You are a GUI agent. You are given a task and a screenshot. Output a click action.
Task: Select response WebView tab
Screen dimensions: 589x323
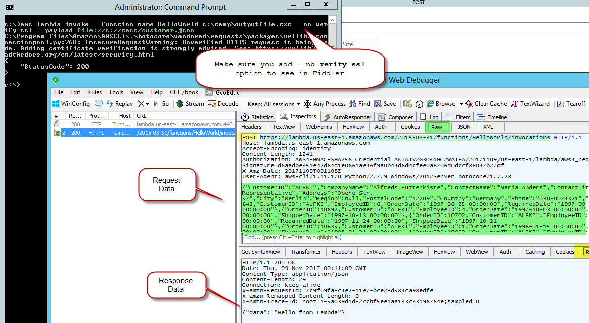477,252
